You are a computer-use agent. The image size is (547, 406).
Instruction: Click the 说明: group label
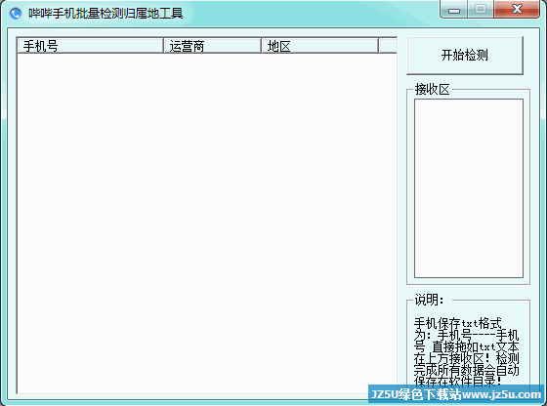pyautogui.click(x=430, y=300)
